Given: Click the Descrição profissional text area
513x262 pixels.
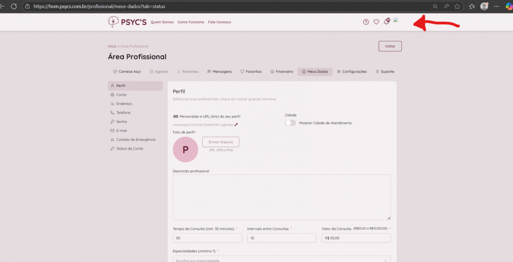Looking at the screenshot, I should click(x=281, y=197).
